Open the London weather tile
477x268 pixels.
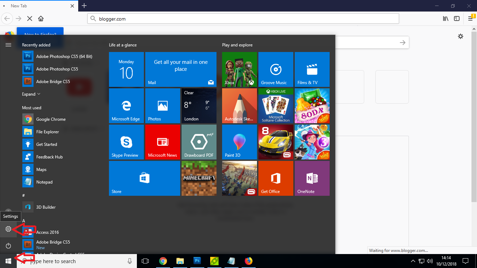pos(199,106)
